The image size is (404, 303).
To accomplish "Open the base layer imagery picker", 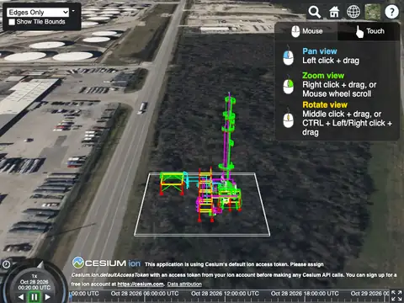I will point(373,12).
